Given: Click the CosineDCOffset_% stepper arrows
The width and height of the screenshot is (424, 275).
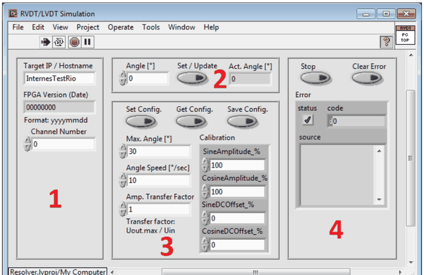Looking at the screenshot, I should coord(206,244).
